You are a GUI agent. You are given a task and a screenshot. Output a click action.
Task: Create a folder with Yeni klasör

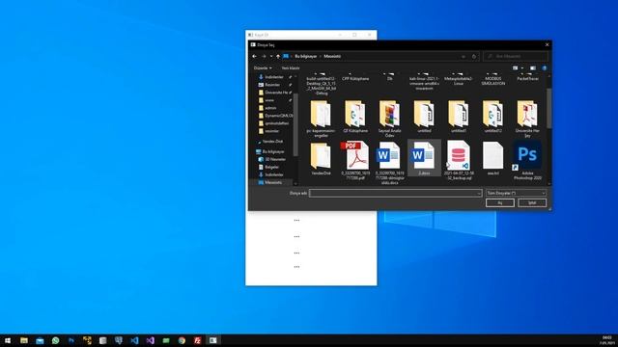pyautogui.click(x=291, y=68)
